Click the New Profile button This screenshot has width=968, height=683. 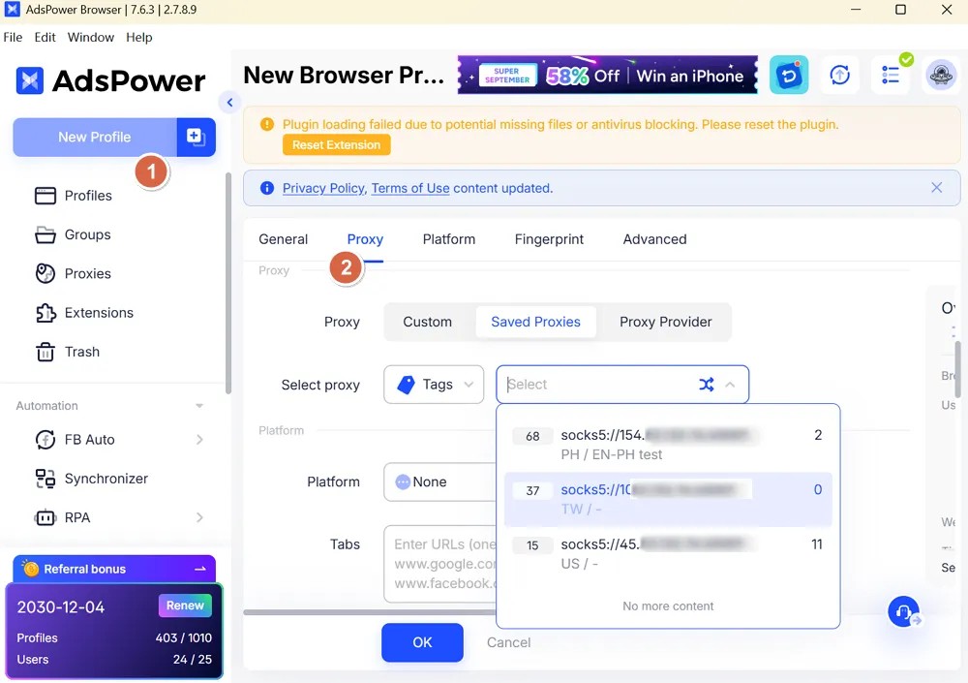point(95,137)
